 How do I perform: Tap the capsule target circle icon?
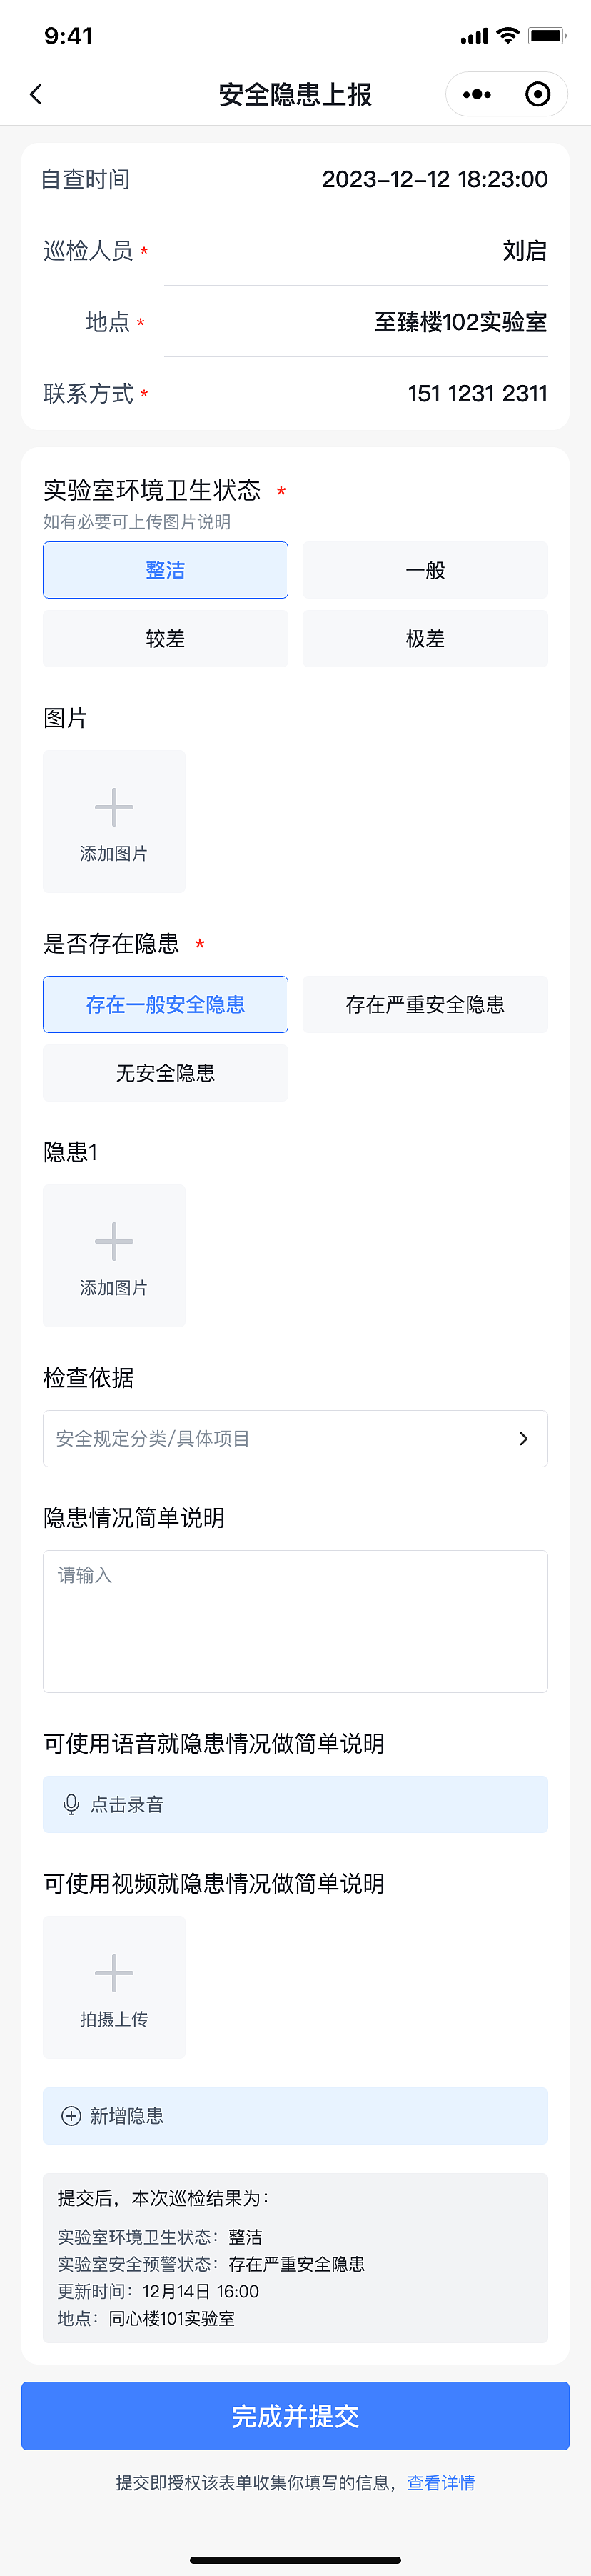click(x=537, y=94)
